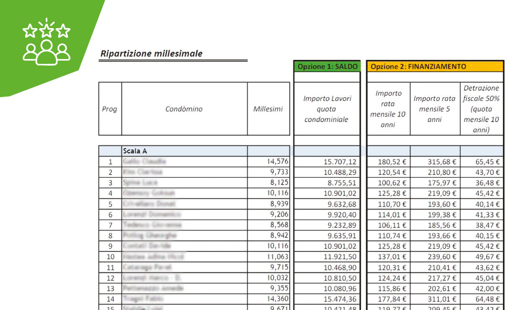This screenshot has width=515, height=310.
Task: Click the 65,45 € deduction cell
Action: tap(487, 162)
